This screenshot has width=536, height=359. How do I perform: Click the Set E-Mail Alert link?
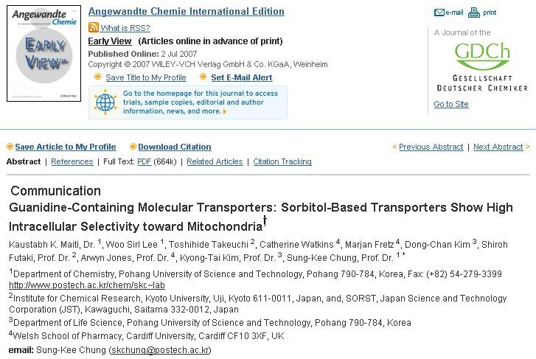242,77
